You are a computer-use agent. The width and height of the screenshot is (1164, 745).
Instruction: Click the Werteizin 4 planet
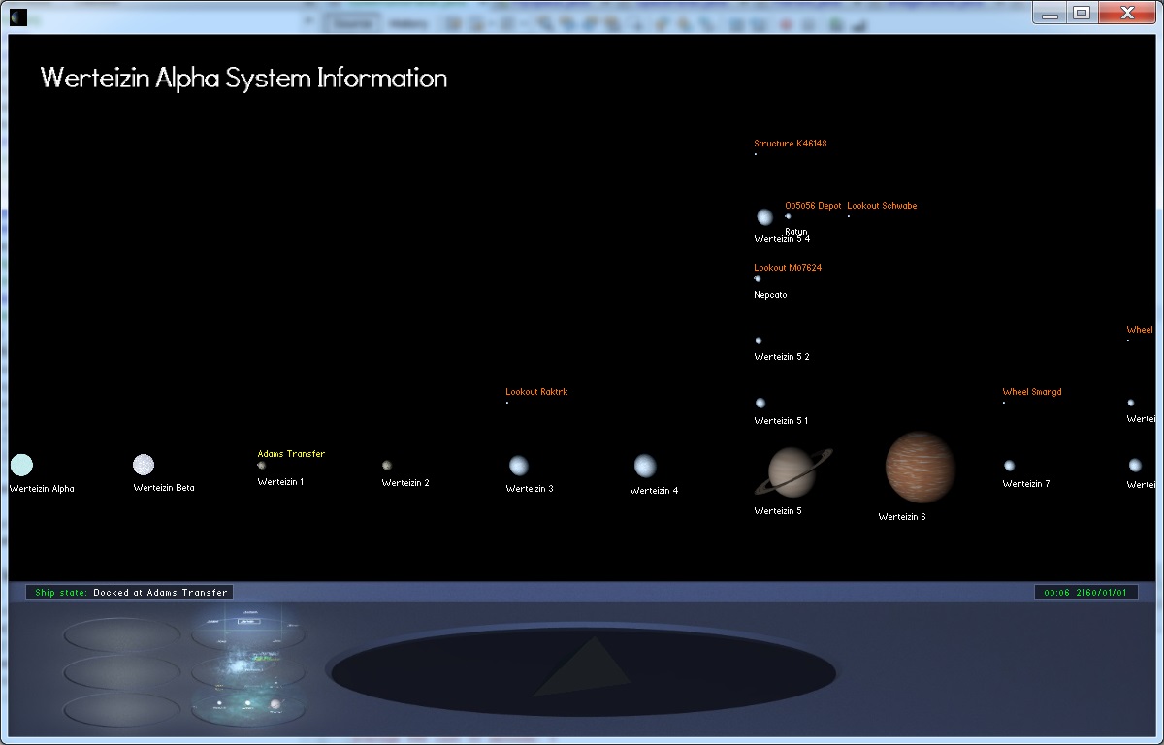point(645,466)
